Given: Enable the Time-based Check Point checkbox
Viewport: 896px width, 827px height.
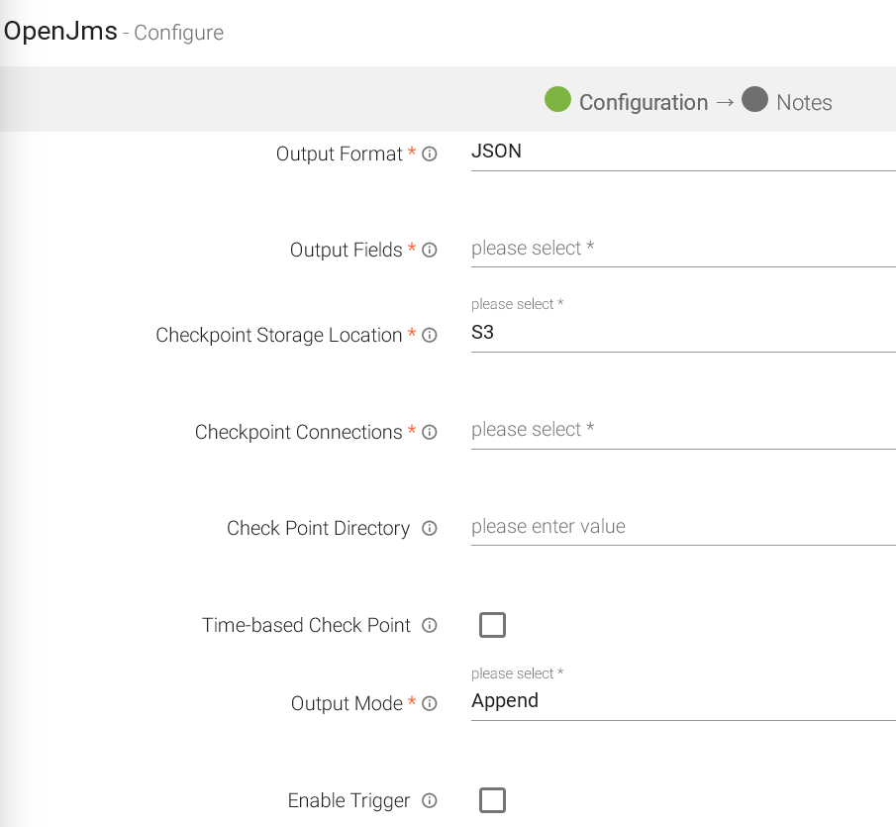Looking at the screenshot, I should coord(492,625).
